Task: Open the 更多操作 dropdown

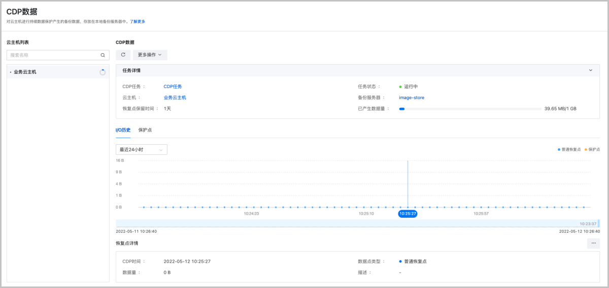Action: (150, 55)
